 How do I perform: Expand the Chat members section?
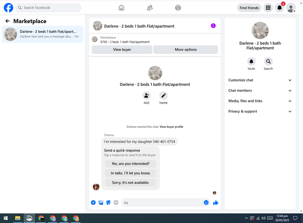click(x=260, y=90)
